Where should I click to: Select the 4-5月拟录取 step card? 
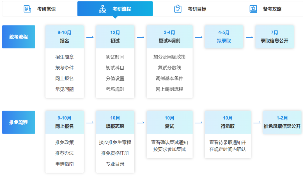pyautogui.click(x=224, y=37)
